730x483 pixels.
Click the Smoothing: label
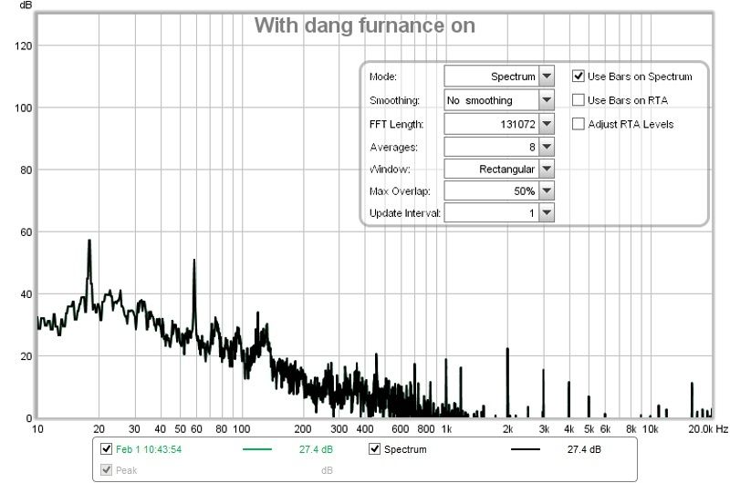(x=394, y=100)
